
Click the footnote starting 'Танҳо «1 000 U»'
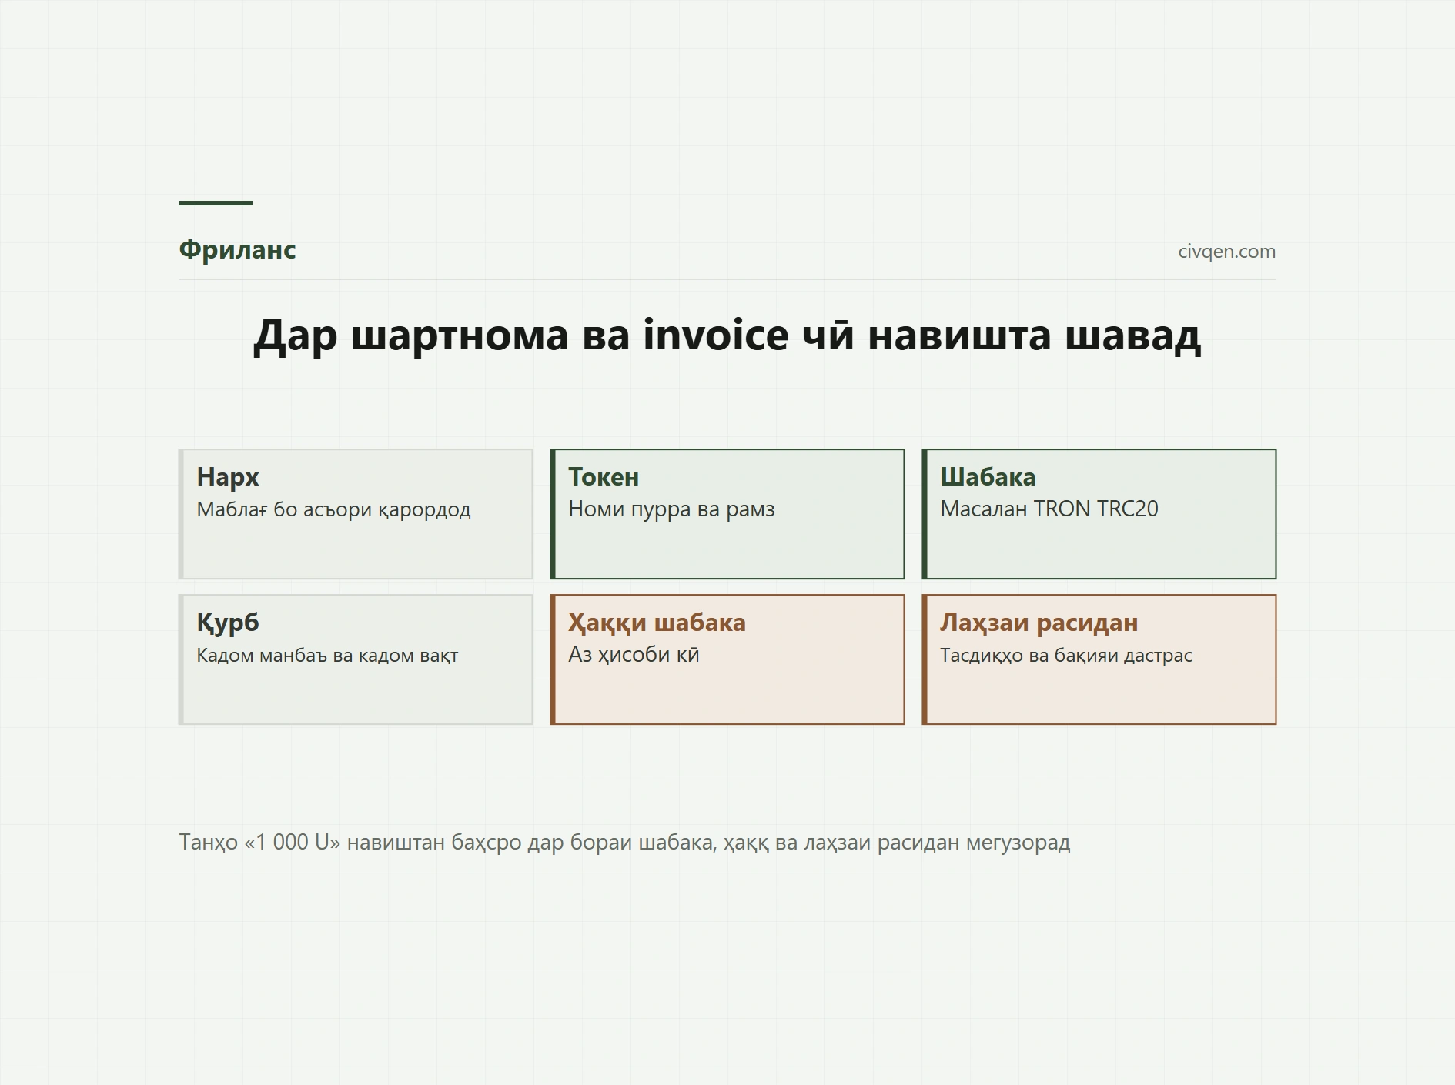tap(624, 843)
